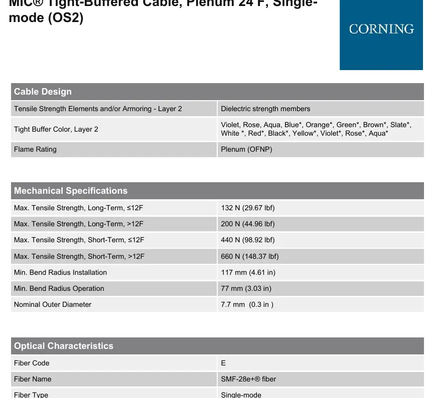
Task: Click 'Max. Tensile Strength, Short-Term, ≤12F' label
Action: tap(79, 240)
